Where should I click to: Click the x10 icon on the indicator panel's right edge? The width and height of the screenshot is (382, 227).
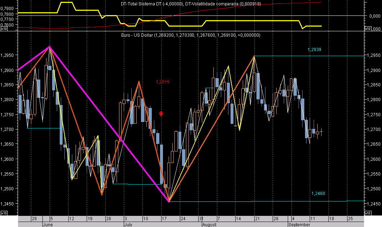[368, 29]
